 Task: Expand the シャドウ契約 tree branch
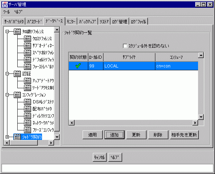[x=7, y=137]
